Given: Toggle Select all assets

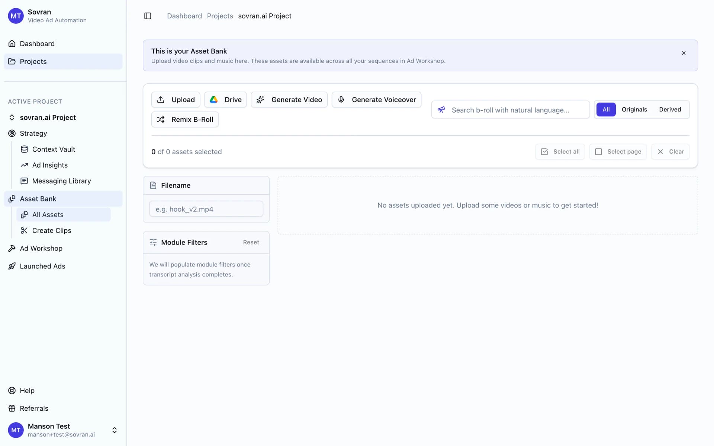Looking at the screenshot, I should pos(560,152).
